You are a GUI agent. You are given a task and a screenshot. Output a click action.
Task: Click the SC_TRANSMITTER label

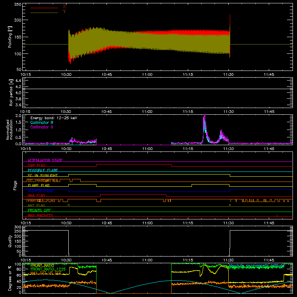[43, 180]
